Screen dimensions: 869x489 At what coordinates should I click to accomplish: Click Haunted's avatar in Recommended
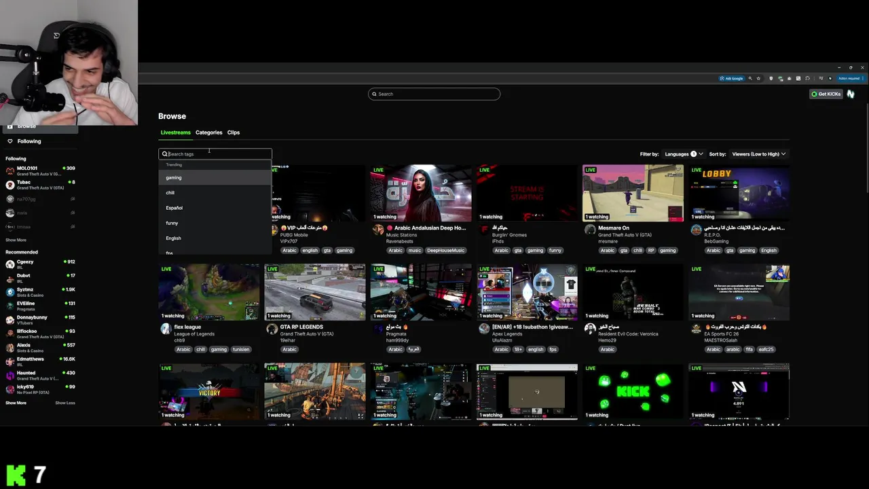click(10, 376)
